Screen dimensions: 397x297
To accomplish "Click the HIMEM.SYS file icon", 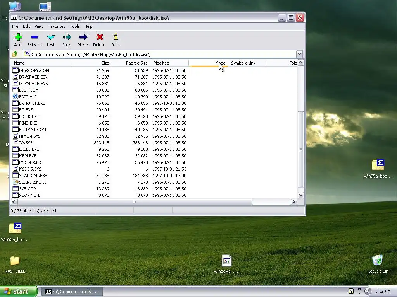I will pos(16,136).
